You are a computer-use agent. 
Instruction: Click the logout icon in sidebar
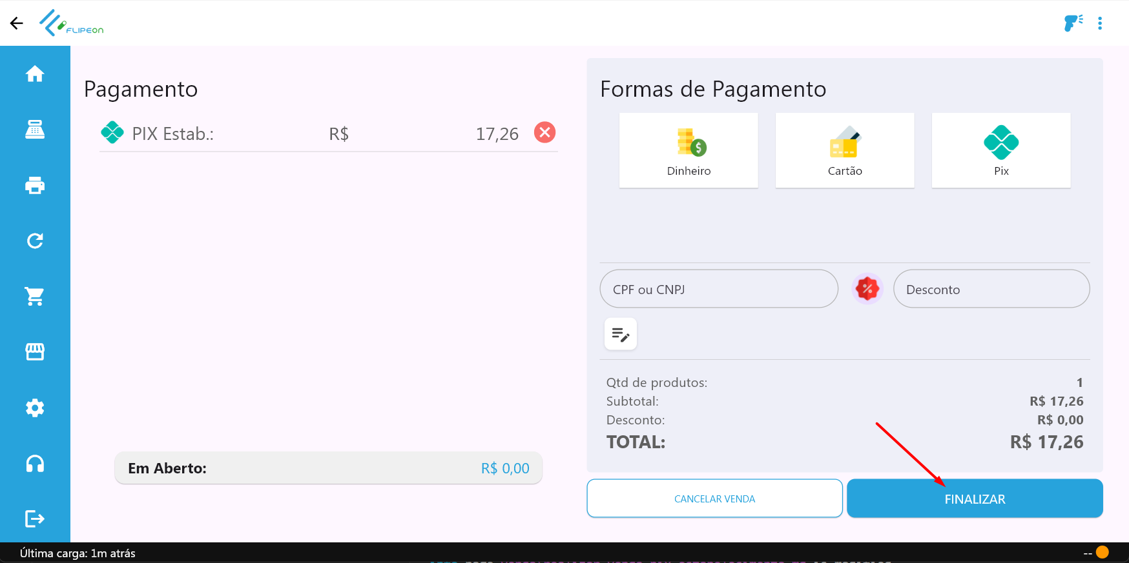tap(35, 519)
